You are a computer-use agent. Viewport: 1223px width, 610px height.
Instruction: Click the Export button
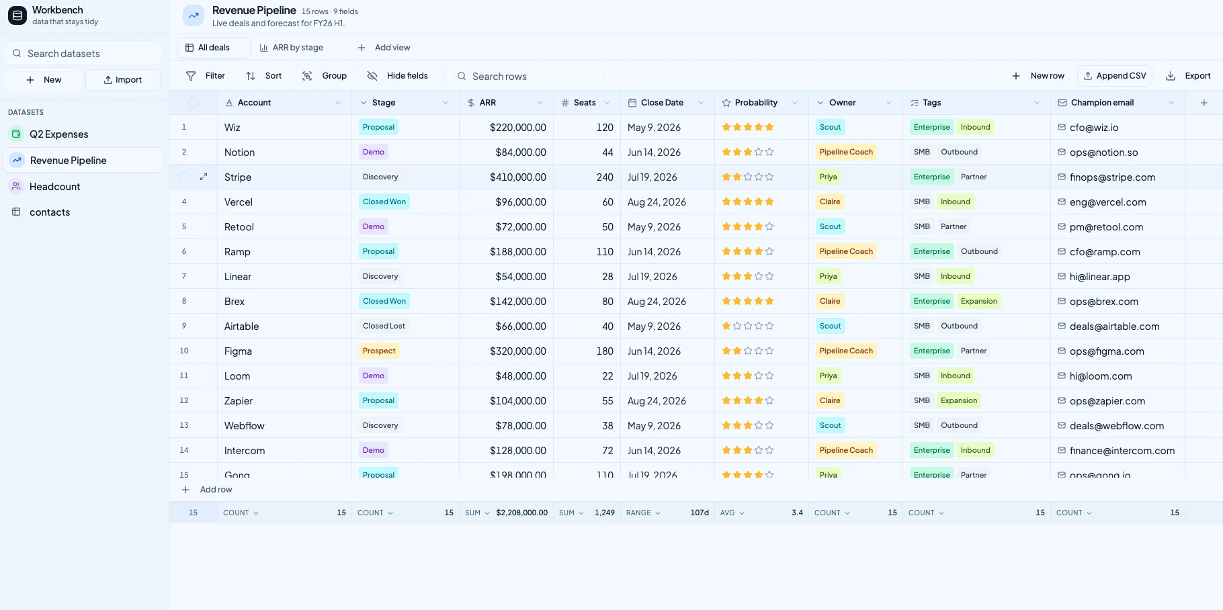tap(1188, 76)
